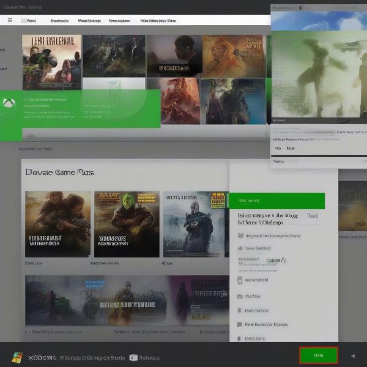Click the small arrow beside the bottom caption row
The width and height of the screenshot is (367, 367).
click(26, 332)
